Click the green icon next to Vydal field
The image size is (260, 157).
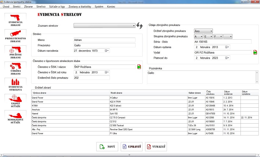pyautogui.click(x=255, y=52)
